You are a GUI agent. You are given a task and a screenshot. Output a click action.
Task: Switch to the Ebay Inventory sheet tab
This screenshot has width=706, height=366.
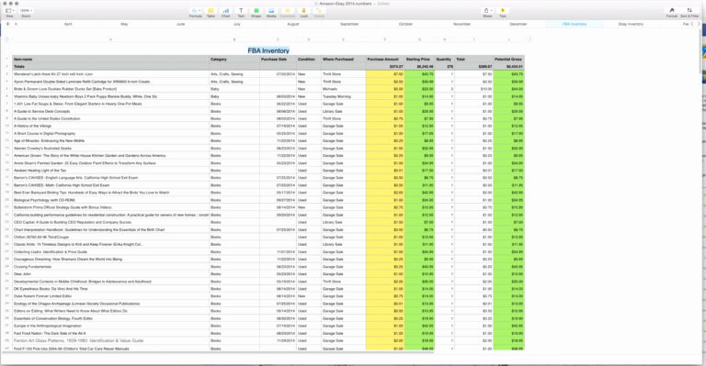pyautogui.click(x=631, y=24)
